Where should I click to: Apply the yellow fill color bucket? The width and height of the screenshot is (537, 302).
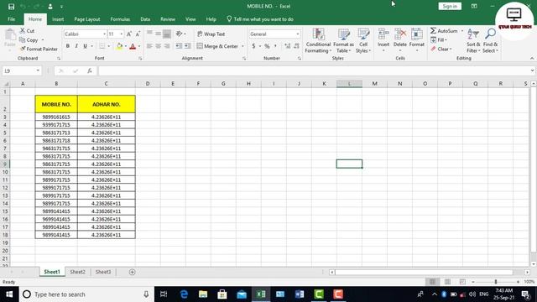tap(119, 46)
